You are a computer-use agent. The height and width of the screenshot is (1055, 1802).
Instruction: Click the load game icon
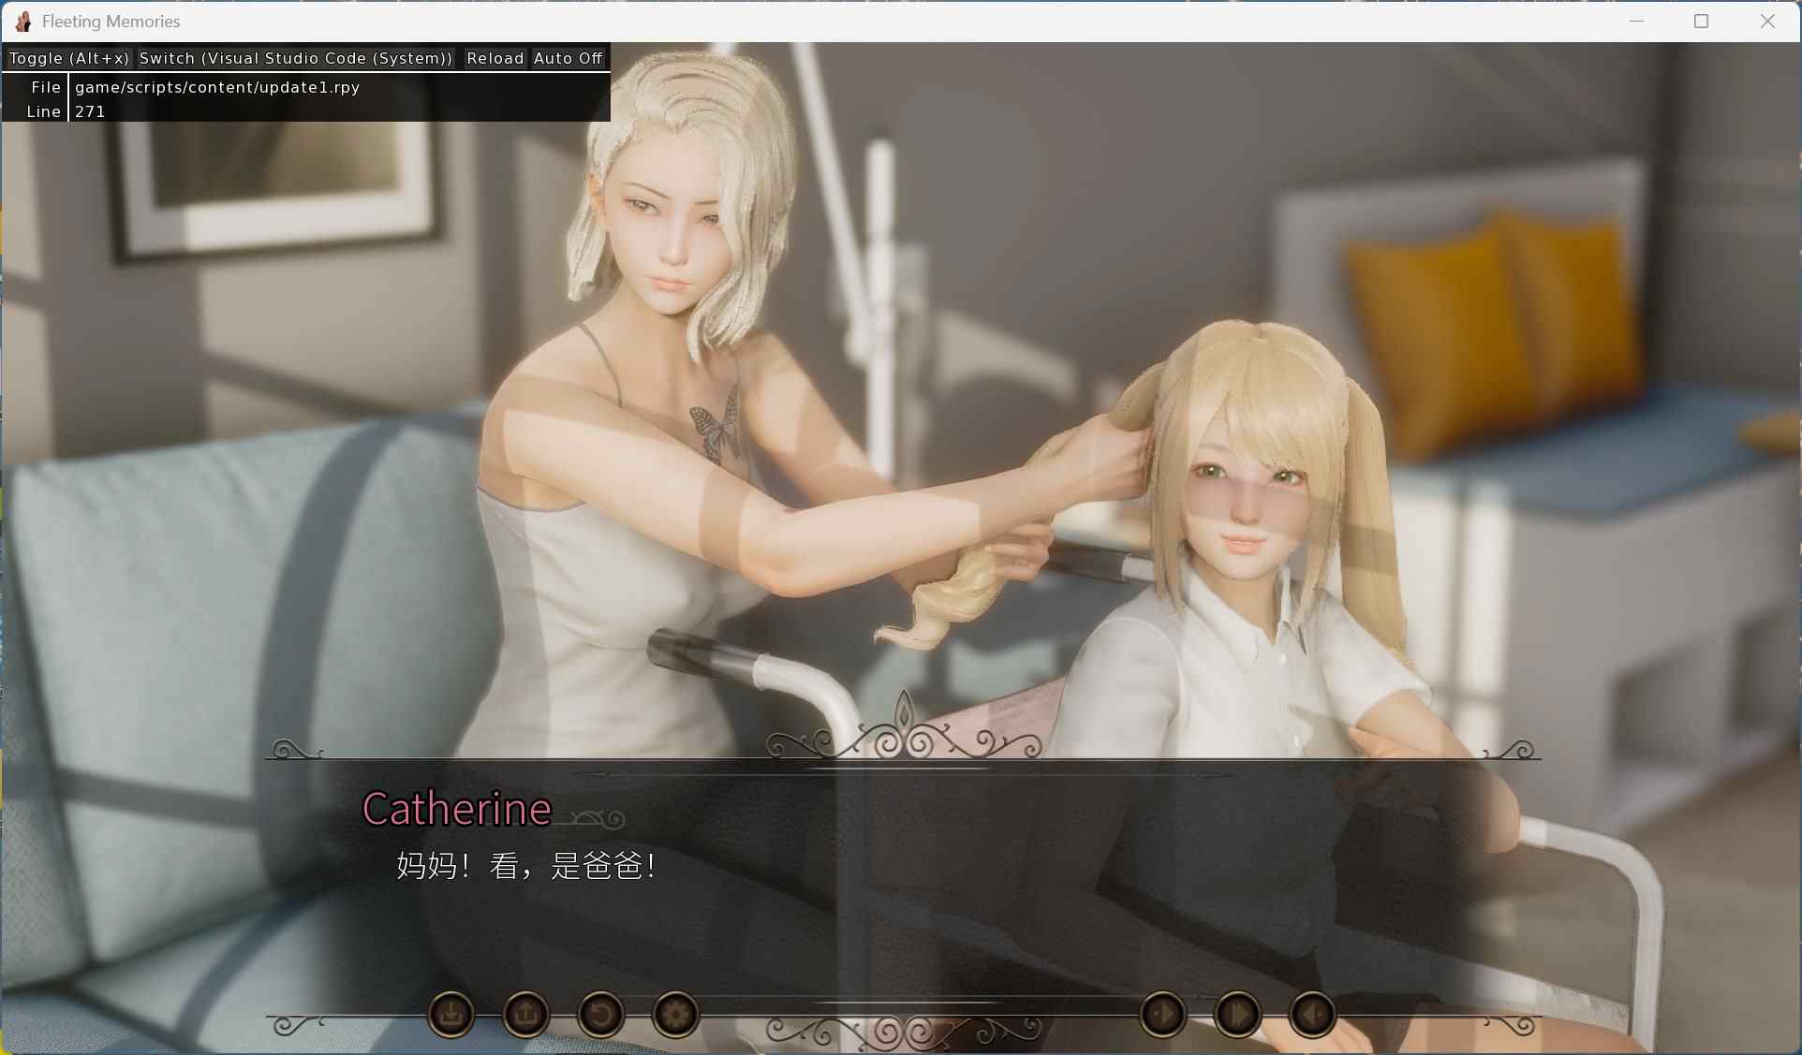pos(525,1014)
